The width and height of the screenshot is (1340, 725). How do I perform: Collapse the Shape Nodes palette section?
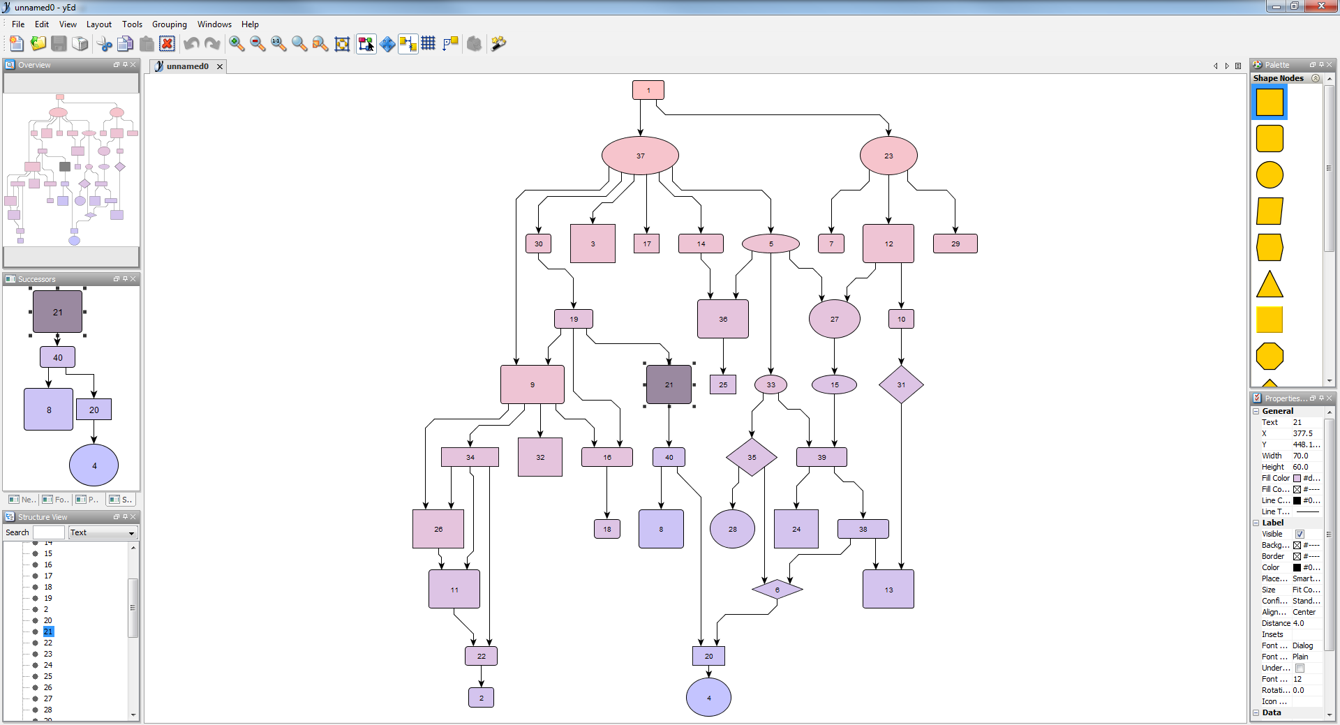point(1316,78)
